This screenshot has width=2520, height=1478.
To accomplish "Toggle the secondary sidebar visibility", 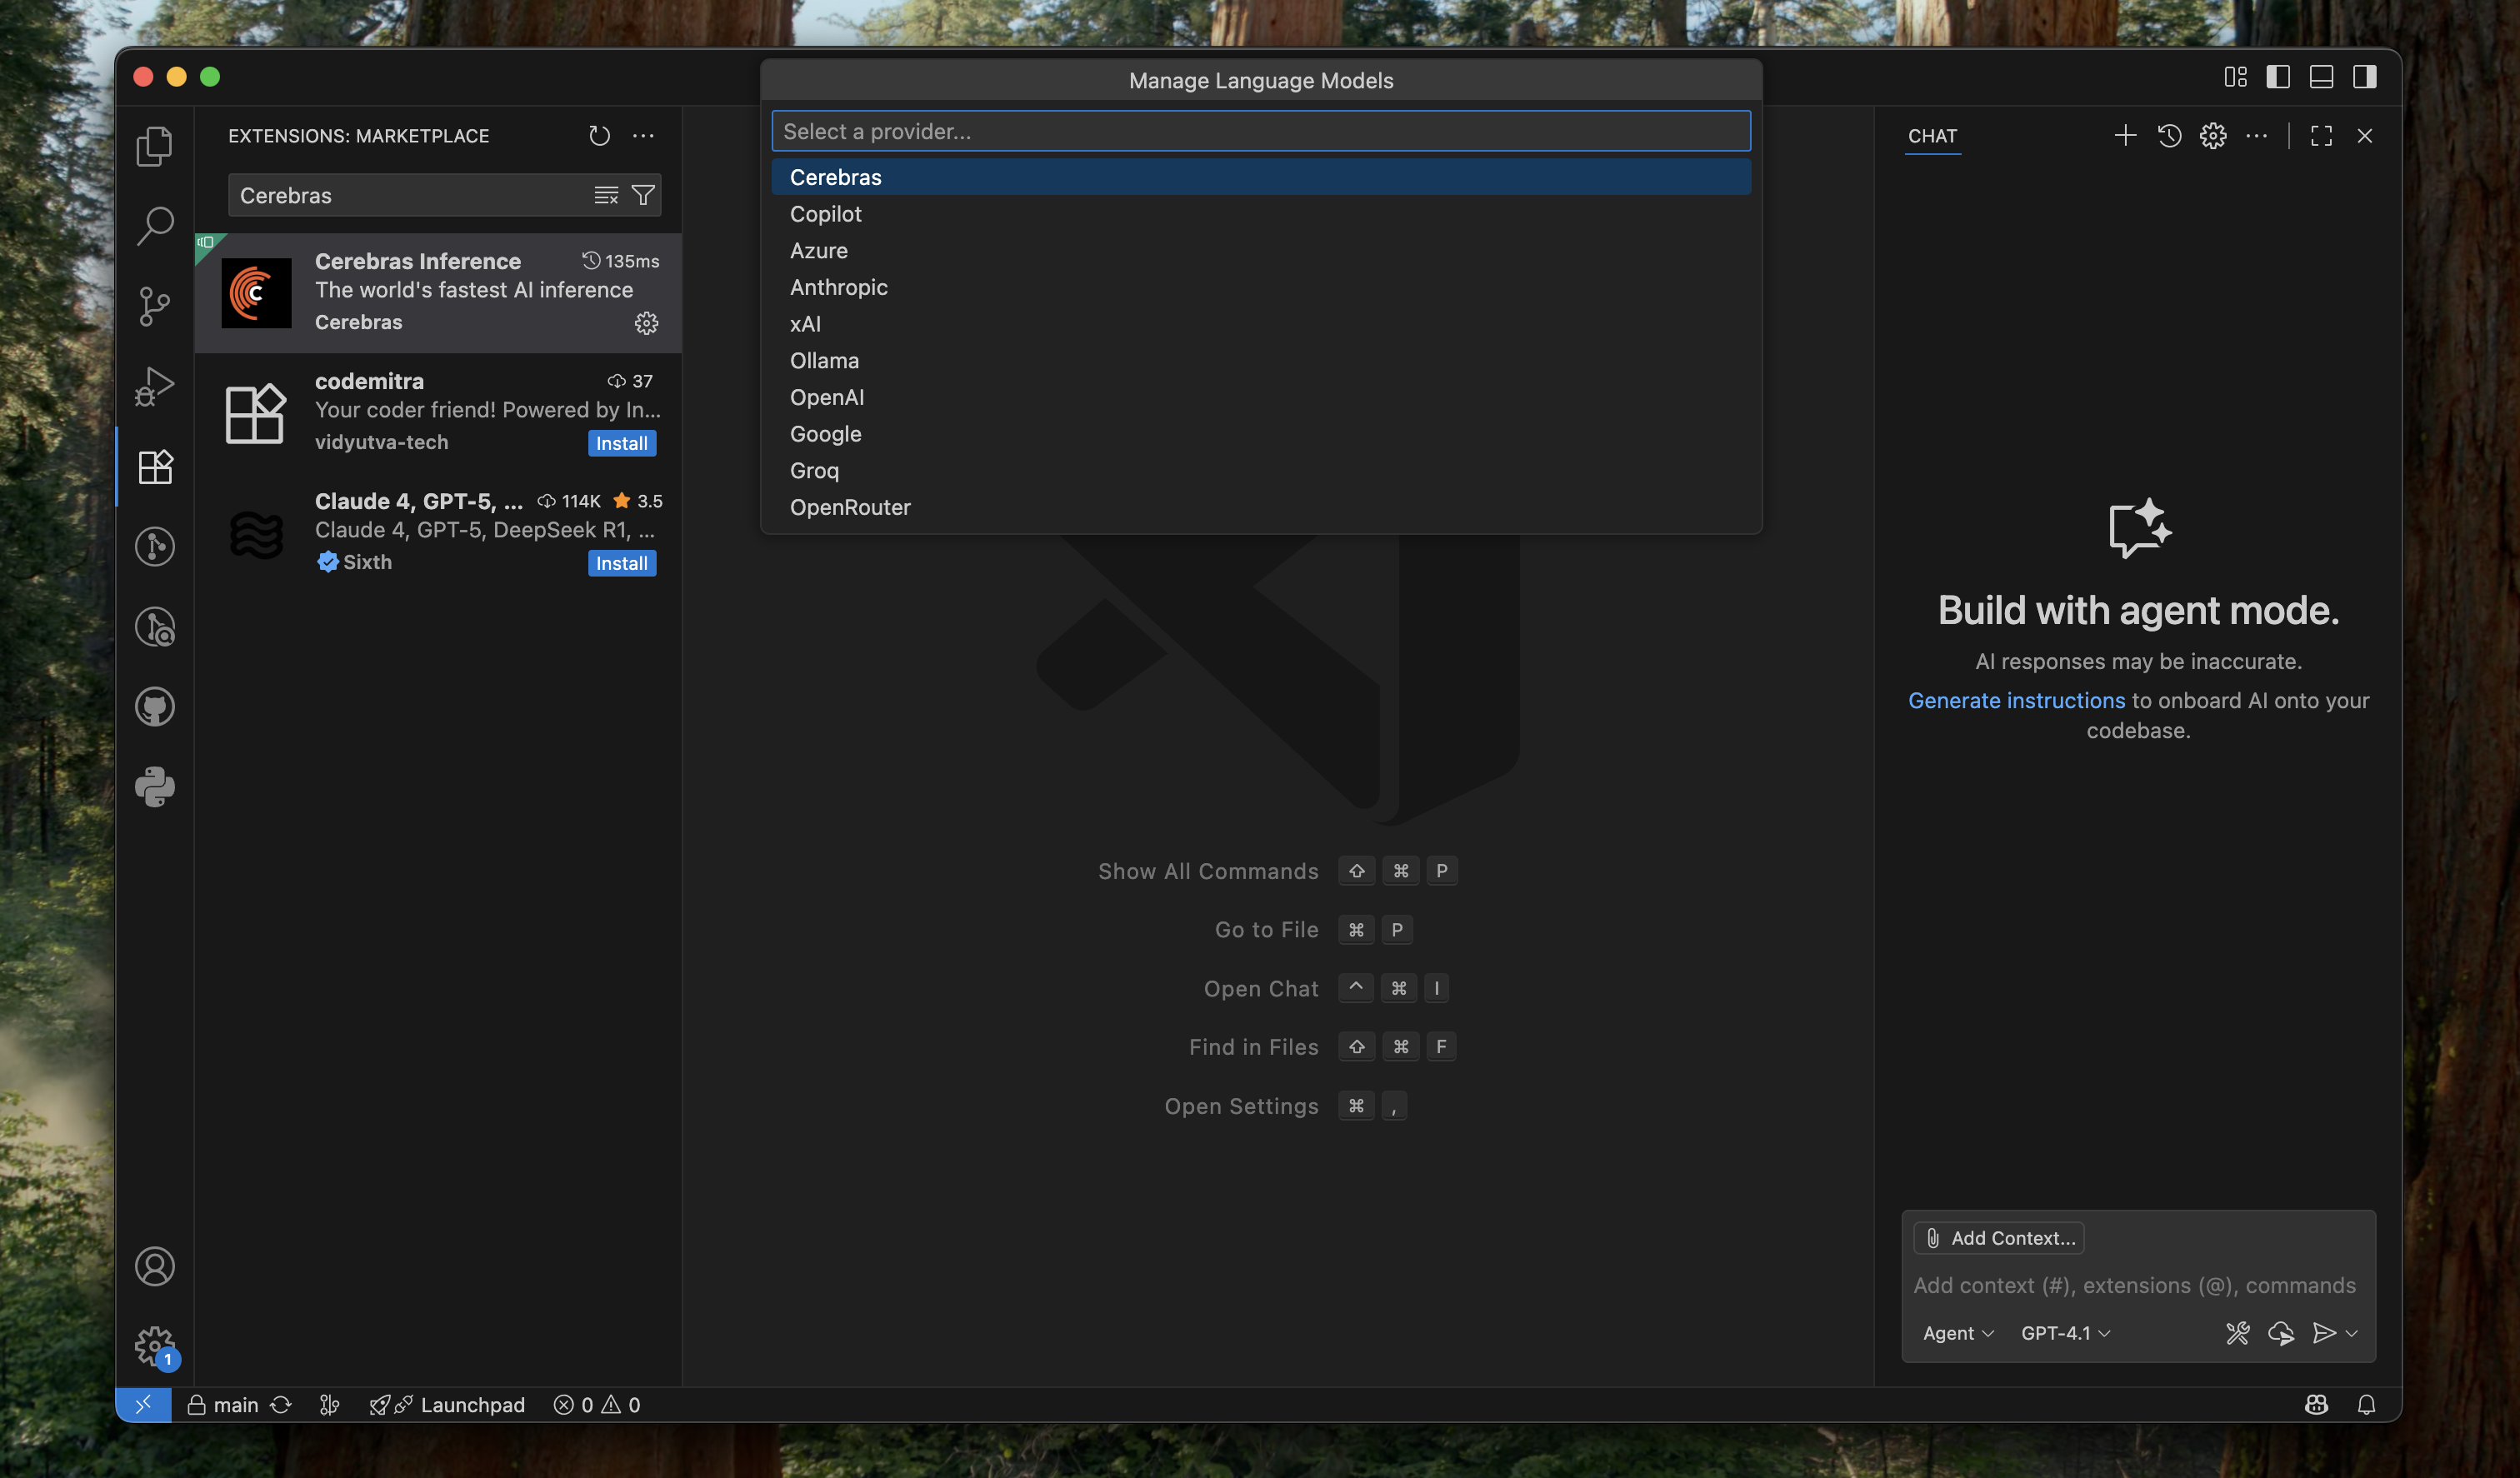I will 2364,77.
